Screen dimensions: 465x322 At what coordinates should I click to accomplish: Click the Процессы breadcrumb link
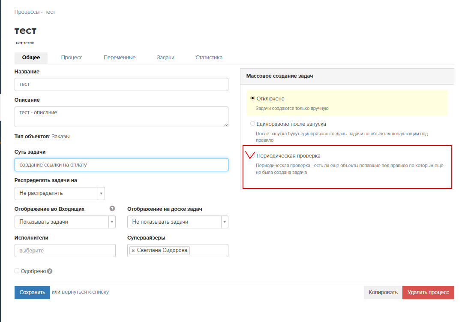pyautogui.click(x=27, y=12)
